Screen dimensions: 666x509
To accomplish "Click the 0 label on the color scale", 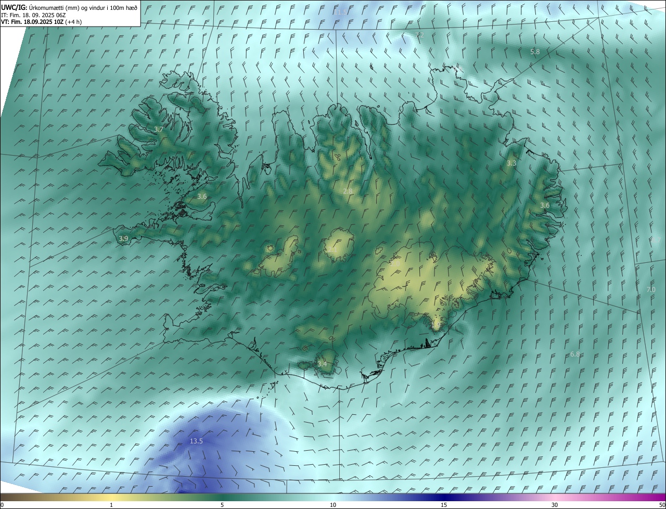I will pyautogui.click(x=2, y=505).
